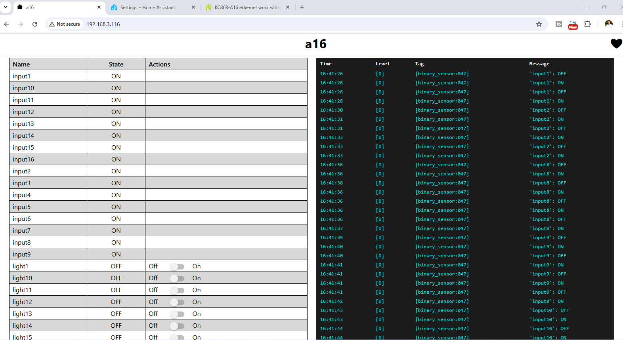The height and width of the screenshot is (340, 623).
Task: Go back to the previous page
Action: (x=7, y=24)
